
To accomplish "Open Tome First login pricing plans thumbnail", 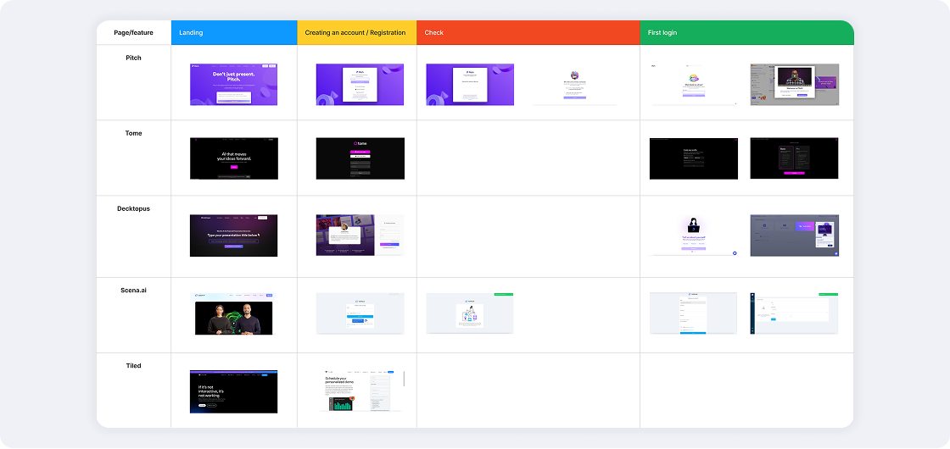I will click(x=794, y=158).
